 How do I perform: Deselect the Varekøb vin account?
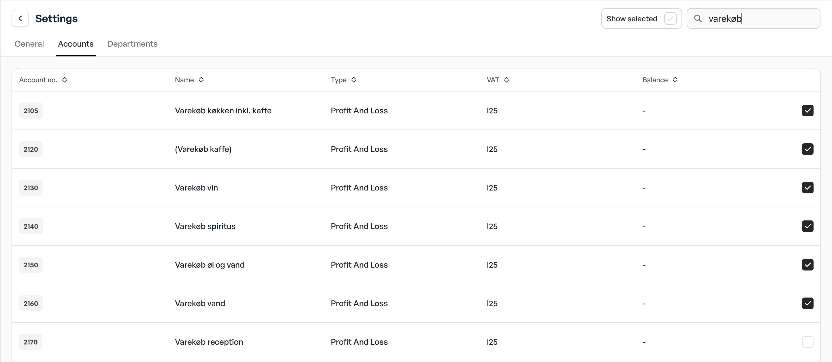(x=807, y=188)
